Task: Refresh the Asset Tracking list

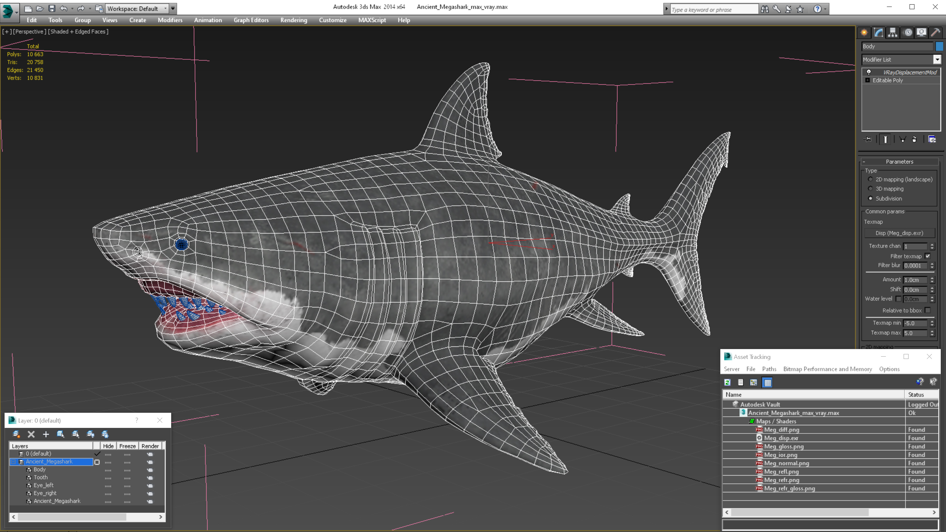Action: tap(728, 383)
